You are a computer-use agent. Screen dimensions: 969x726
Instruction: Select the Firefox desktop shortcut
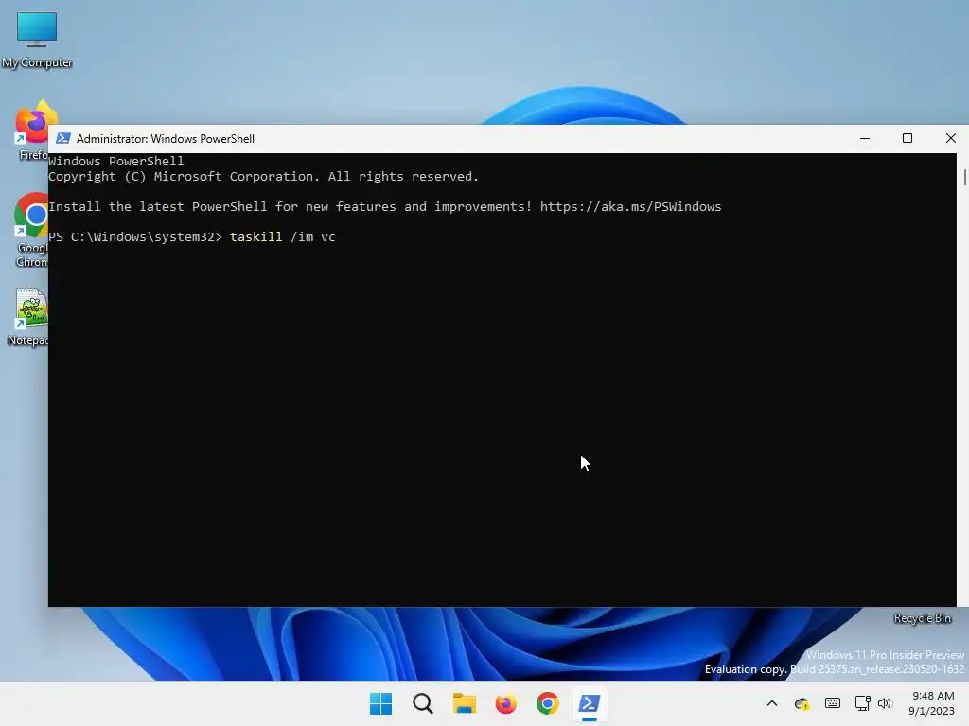[x=31, y=130]
